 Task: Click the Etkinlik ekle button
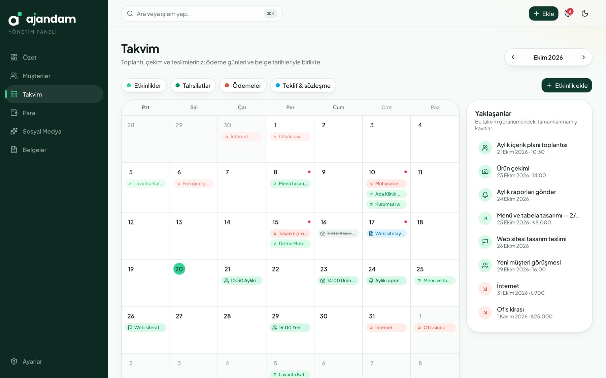point(567,85)
